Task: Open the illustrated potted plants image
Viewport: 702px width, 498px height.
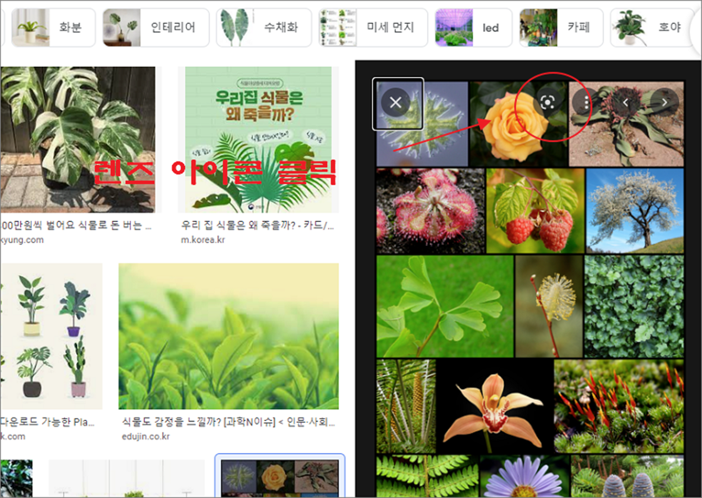Action: pos(51,336)
